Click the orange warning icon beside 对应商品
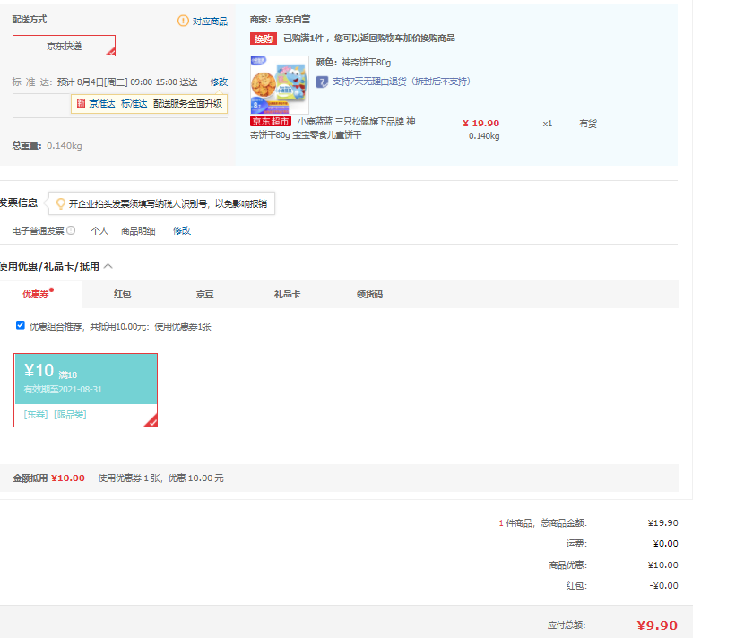 183,21
